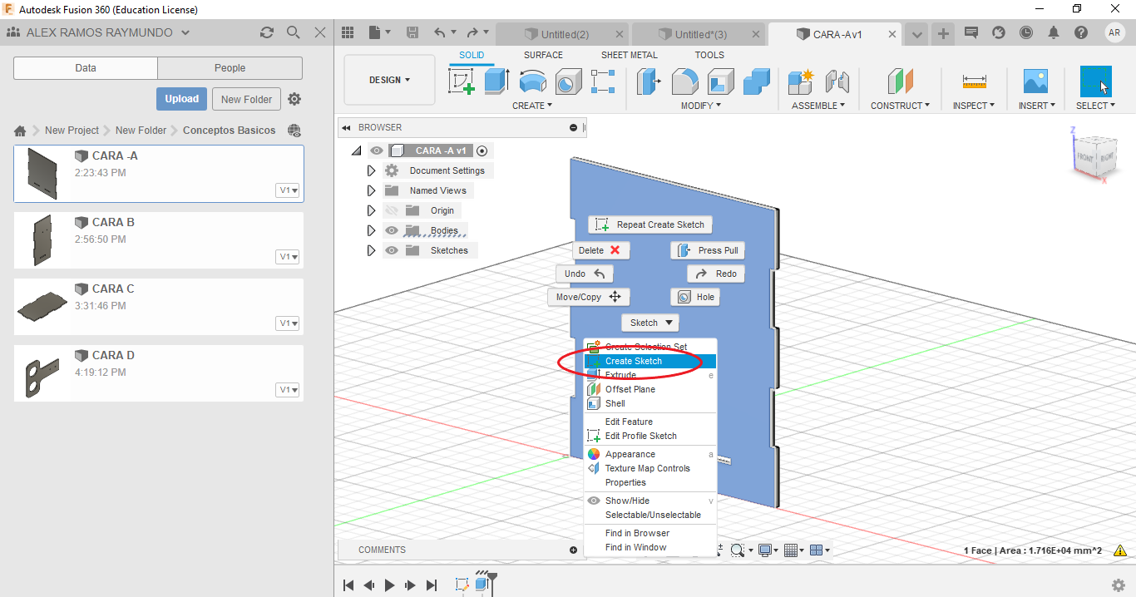Screen dimensions: 1136x597
Task: Select the Offset Plane construct icon
Action: [900, 81]
